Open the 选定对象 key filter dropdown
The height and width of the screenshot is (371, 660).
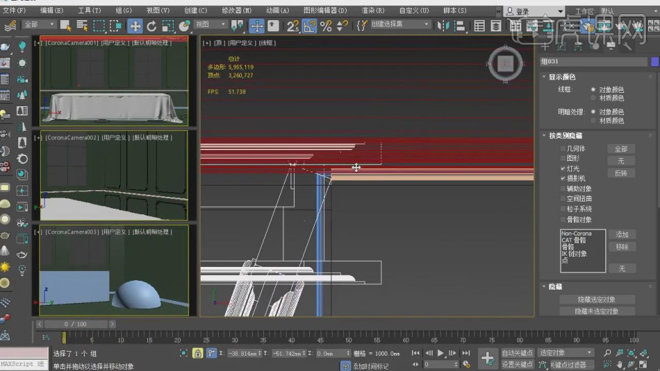(565, 352)
